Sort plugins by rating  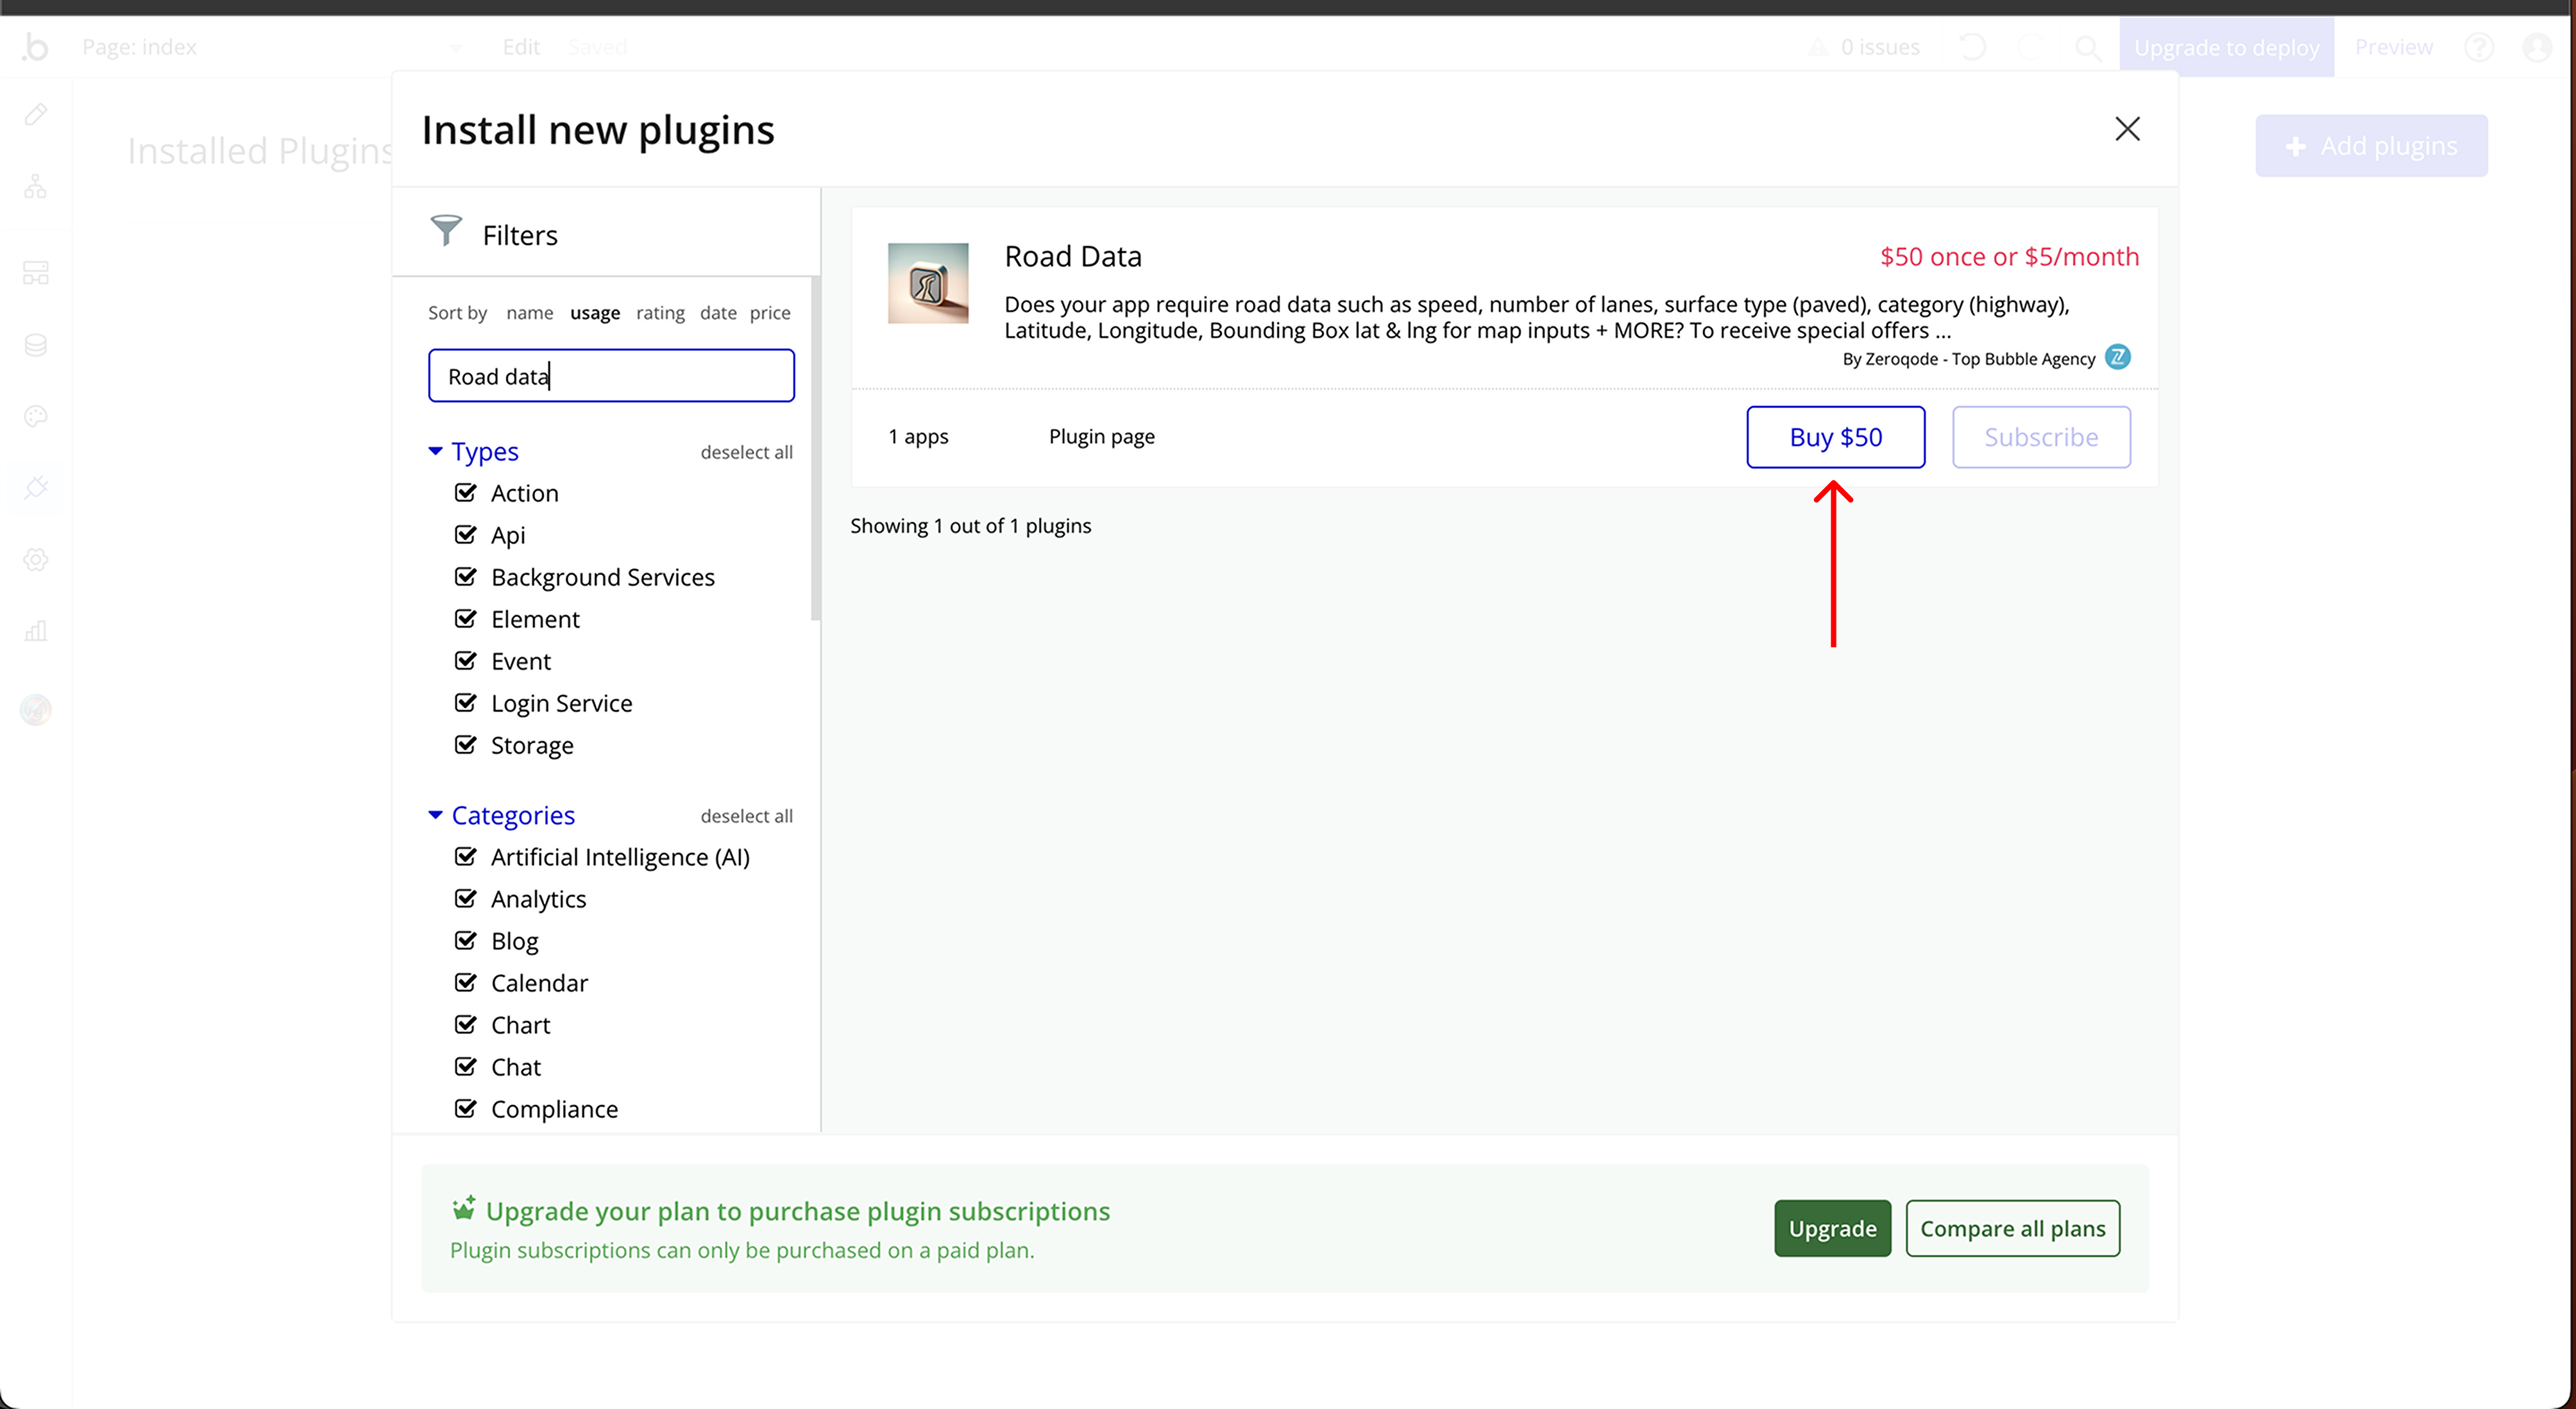[x=660, y=313]
